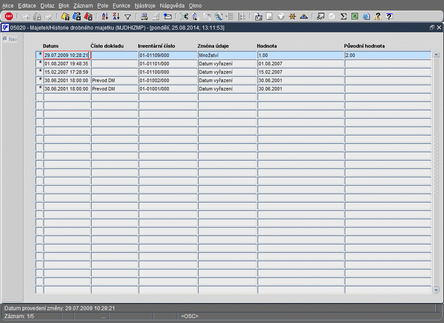Viewport: 444px width, 323px height.
Task: Click the grayed globe icon
Action: tap(281, 17)
